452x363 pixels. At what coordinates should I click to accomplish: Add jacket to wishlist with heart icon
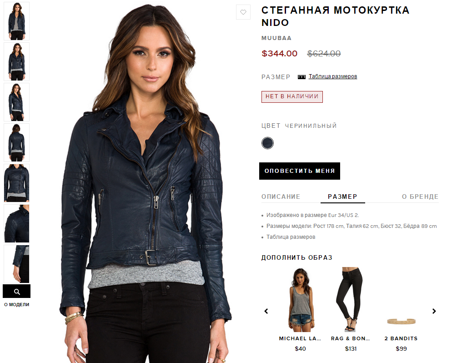click(243, 12)
